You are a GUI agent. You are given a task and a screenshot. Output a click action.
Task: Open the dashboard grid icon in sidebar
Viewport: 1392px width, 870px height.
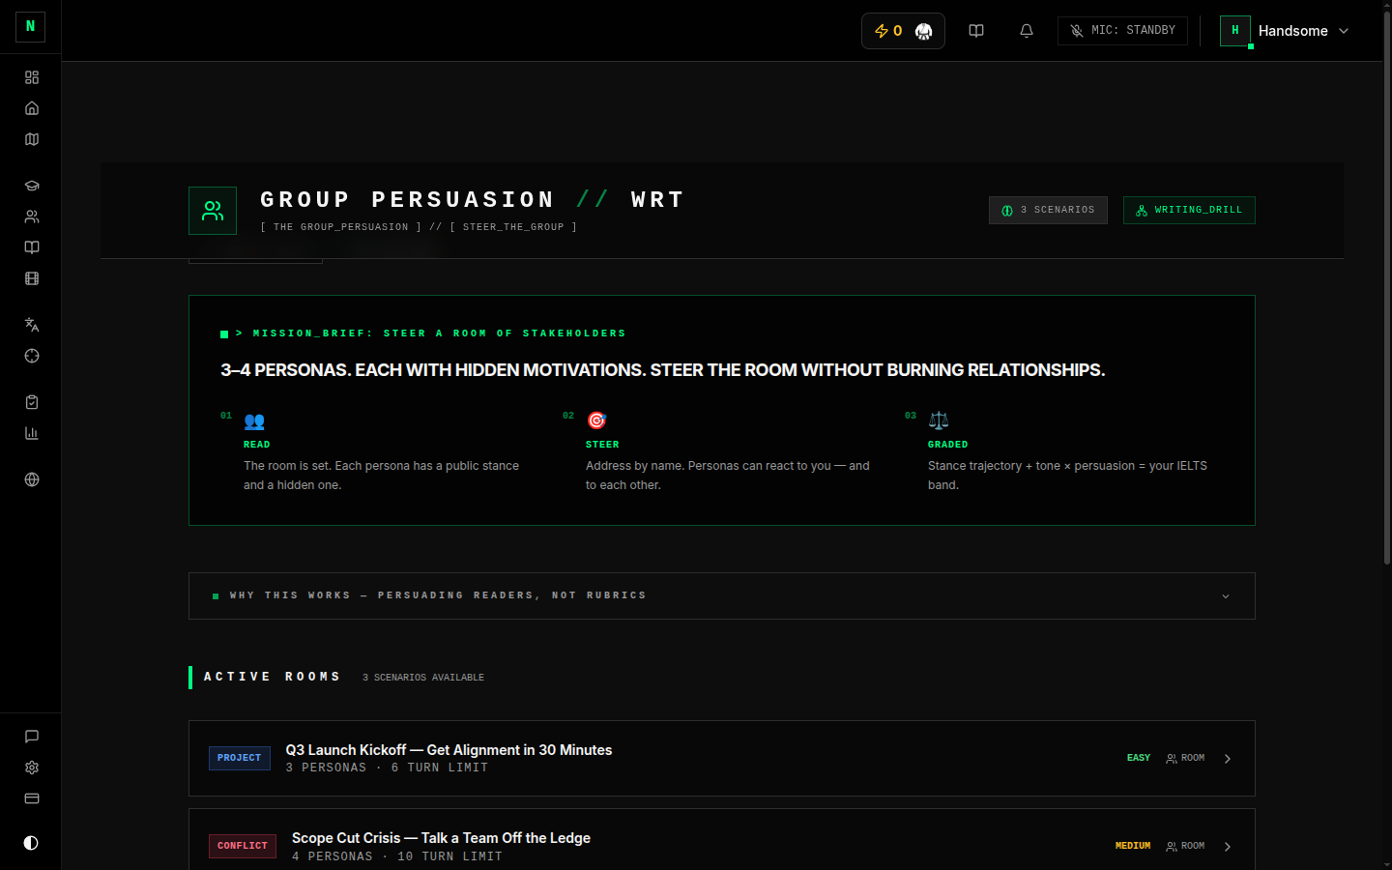[32, 77]
